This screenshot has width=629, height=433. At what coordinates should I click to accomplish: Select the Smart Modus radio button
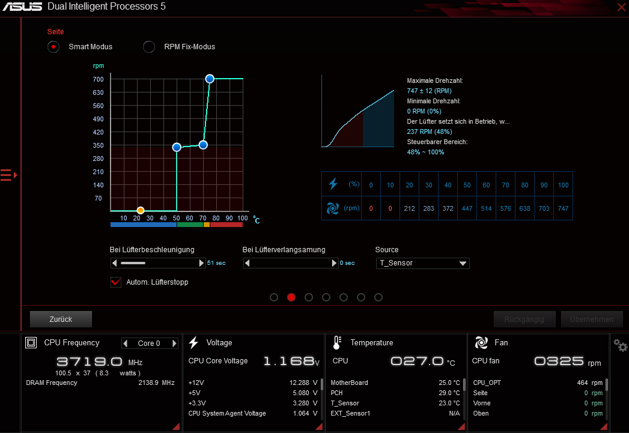pyautogui.click(x=53, y=47)
